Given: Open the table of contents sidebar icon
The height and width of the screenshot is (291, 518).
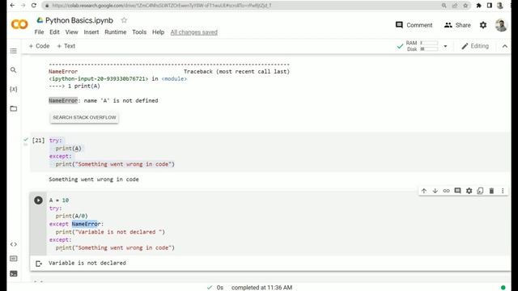Looking at the screenshot, I should click(14, 51).
